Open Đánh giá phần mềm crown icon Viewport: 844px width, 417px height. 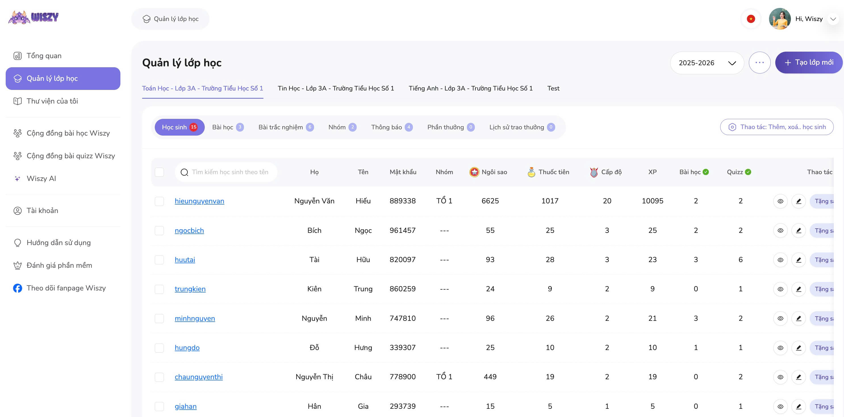(x=17, y=266)
